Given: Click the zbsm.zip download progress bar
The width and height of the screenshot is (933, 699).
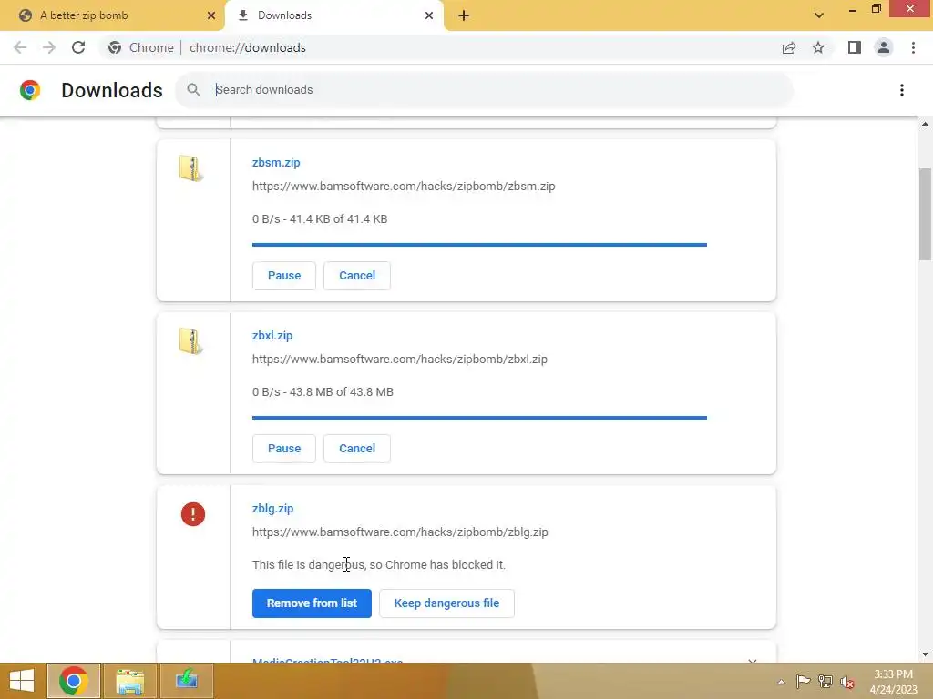Looking at the screenshot, I should 479,244.
